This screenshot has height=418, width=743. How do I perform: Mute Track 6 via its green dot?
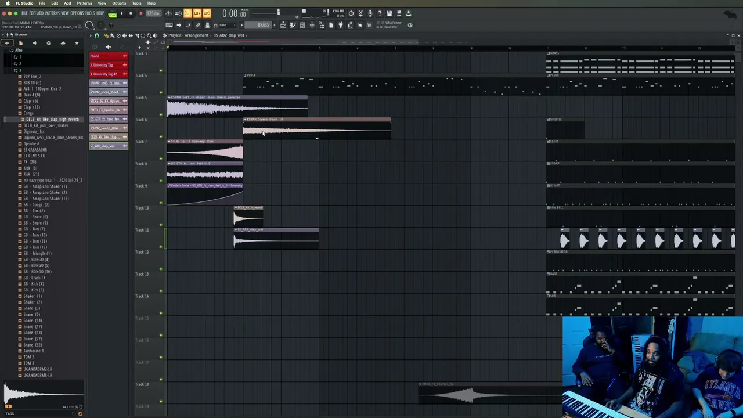point(161,137)
